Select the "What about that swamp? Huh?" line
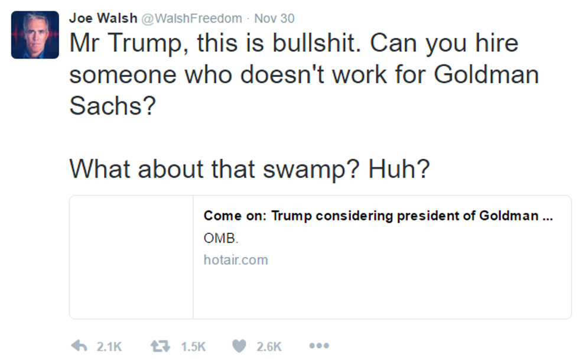Viewport: 579px width, 361px height. click(249, 170)
